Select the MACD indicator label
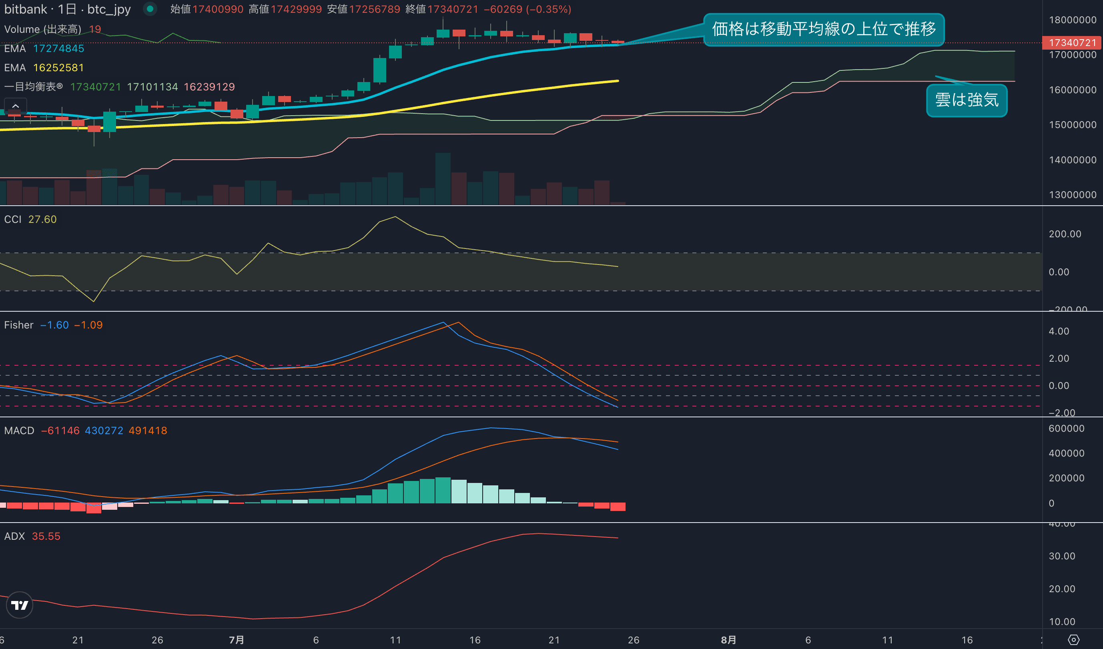Image resolution: width=1103 pixels, height=649 pixels. point(19,431)
